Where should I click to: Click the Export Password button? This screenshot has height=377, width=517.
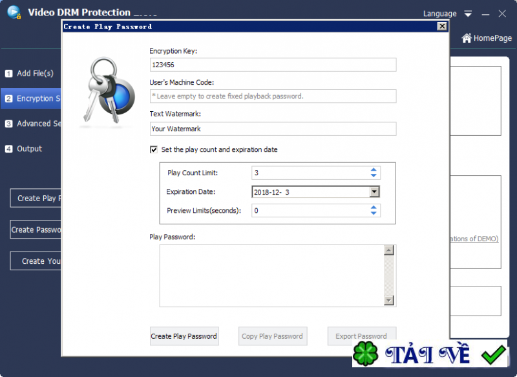tap(361, 336)
